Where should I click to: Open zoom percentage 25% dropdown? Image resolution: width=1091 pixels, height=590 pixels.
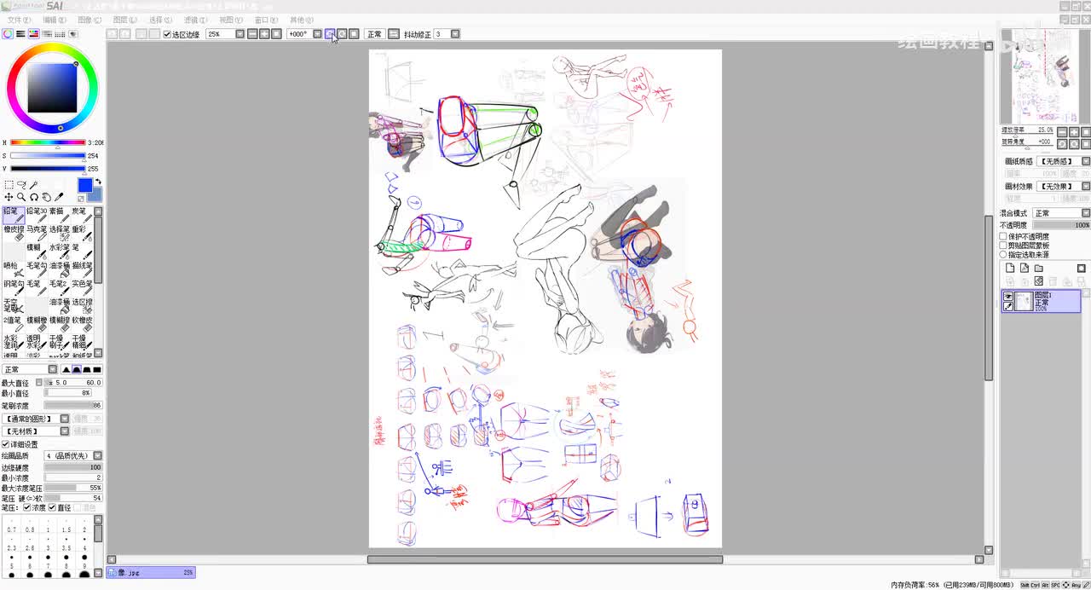click(x=240, y=34)
